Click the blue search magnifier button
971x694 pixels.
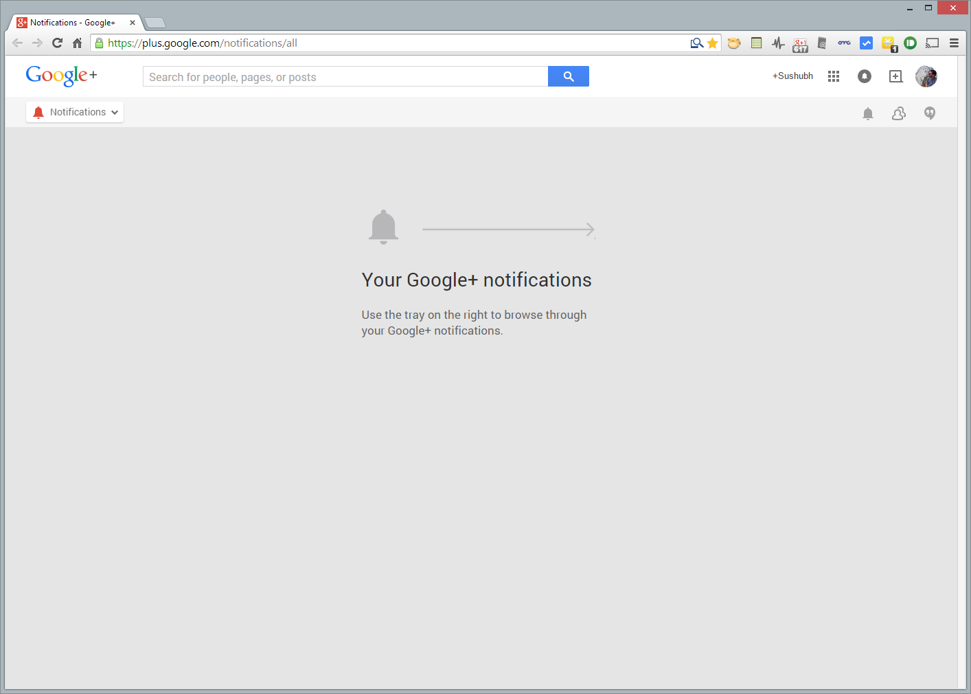568,76
